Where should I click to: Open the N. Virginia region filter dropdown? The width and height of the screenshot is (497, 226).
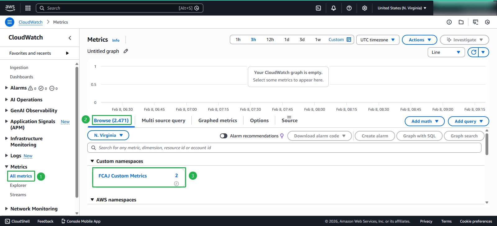coord(108,135)
